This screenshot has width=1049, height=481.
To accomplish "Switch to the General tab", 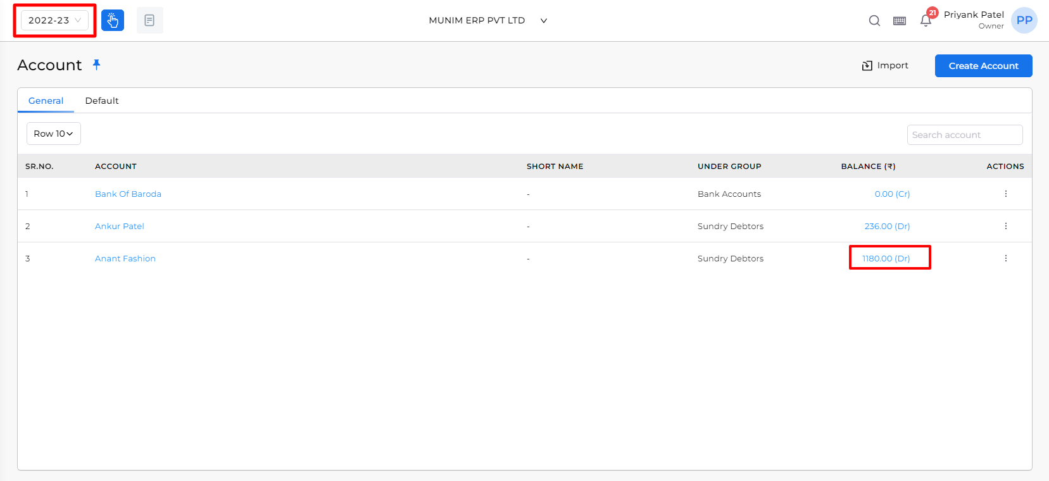I will [46, 101].
